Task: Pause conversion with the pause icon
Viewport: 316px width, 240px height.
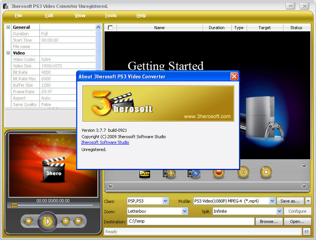Action: click(x=243, y=172)
